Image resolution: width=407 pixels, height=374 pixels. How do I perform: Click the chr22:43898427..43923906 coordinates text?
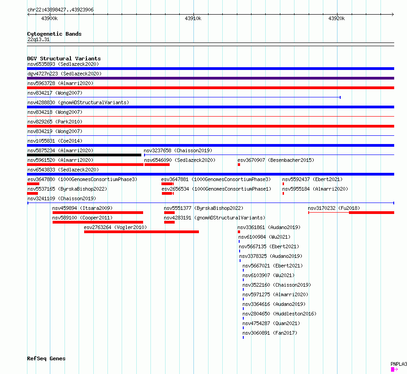[x=60, y=10]
